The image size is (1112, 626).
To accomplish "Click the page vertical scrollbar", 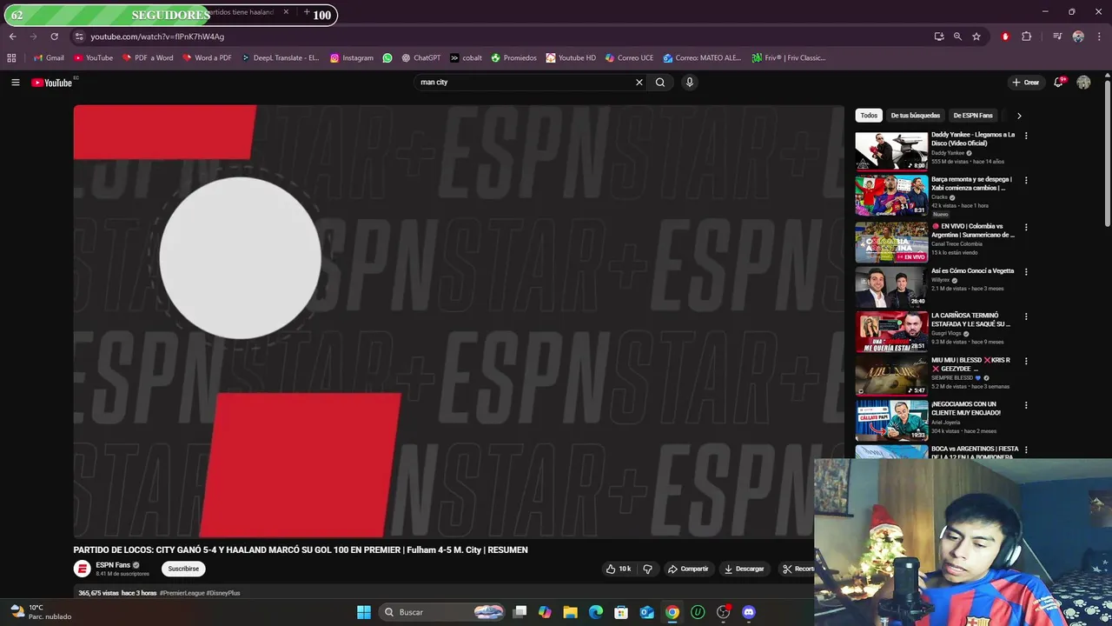I will coord(1108,152).
